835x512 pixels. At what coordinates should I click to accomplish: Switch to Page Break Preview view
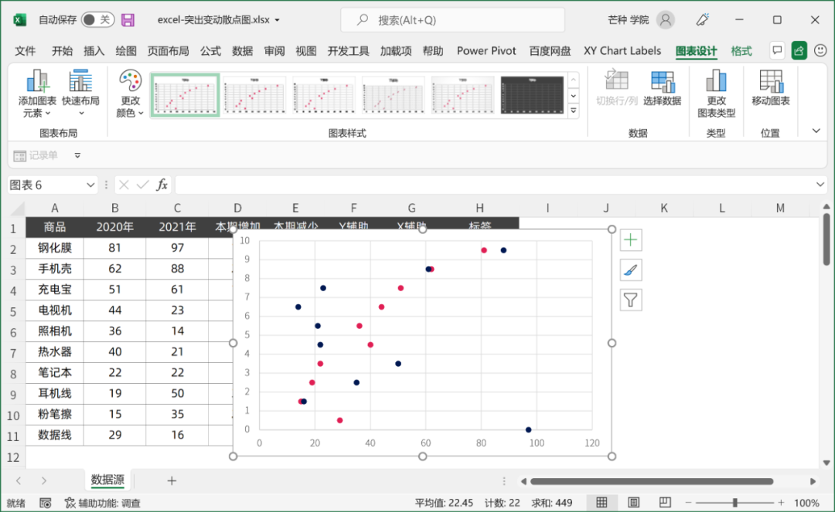666,503
